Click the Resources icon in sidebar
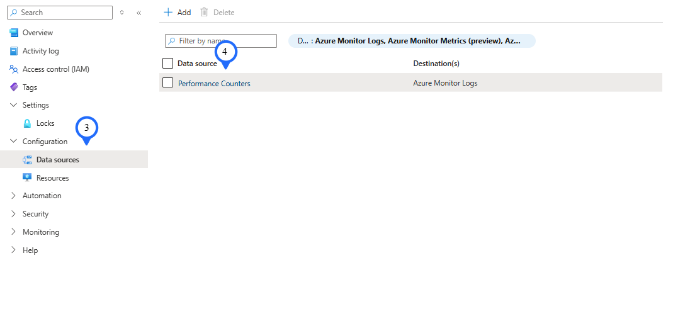Screen dimensions: 673x314 point(27,178)
